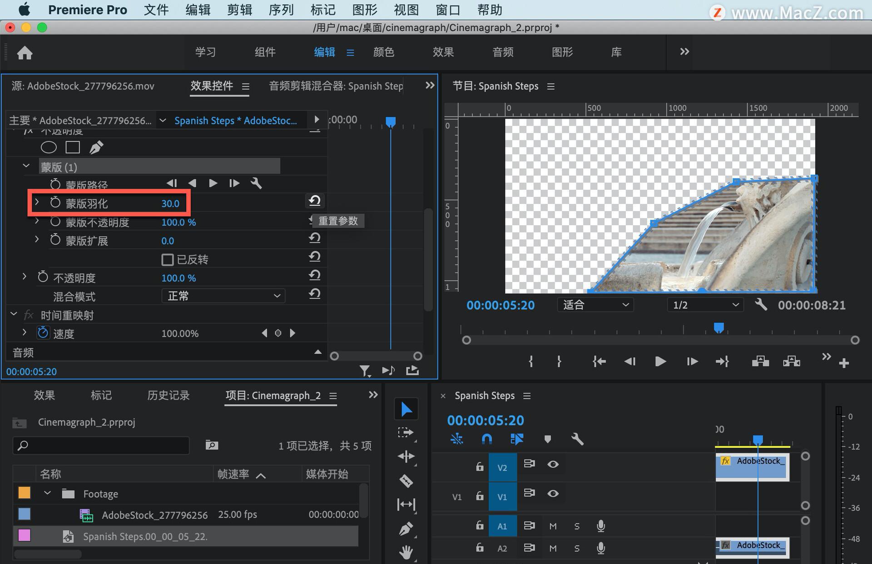Collapse the 时间重映射 effect
This screenshot has height=564, width=872.
point(14,314)
